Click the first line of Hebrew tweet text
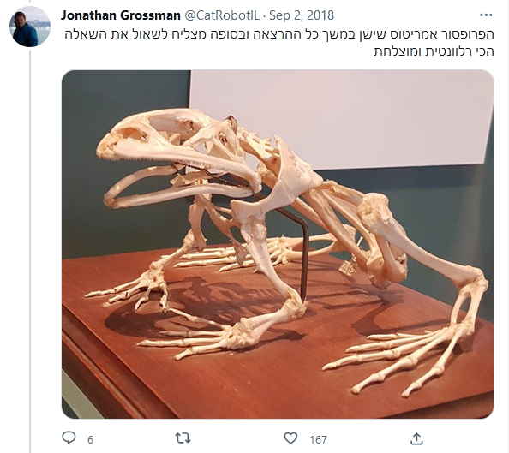509x453 pixels. [279, 34]
